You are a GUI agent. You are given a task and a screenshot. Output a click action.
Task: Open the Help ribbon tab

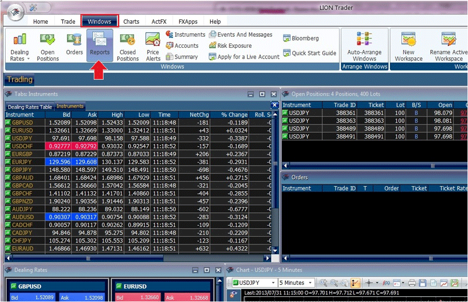click(x=215, y=21)
